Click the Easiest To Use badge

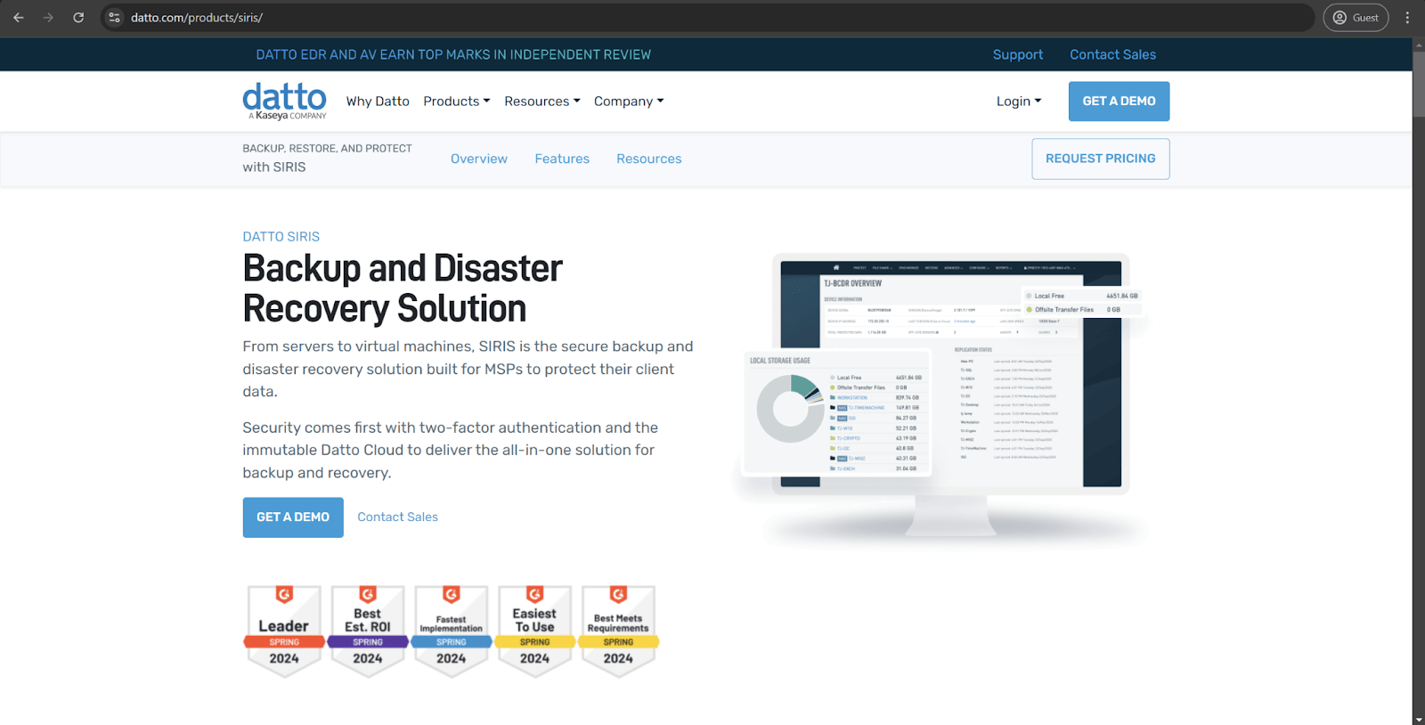click(534, 631)
